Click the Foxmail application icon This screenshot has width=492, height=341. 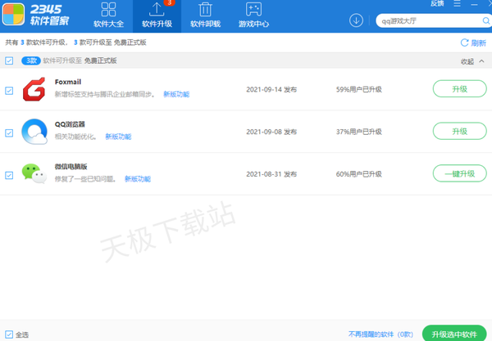click(34, 89)
